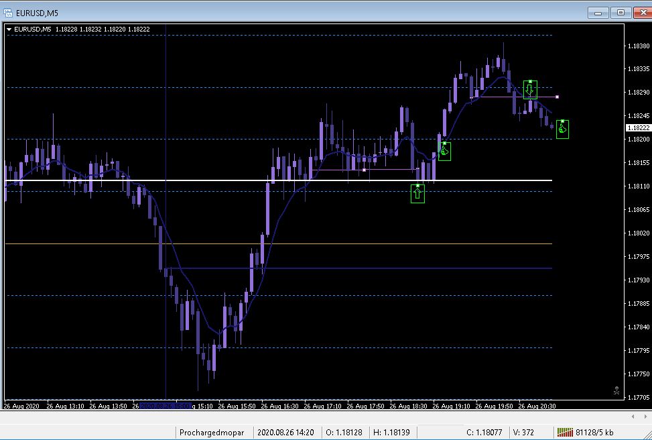Open the EURUSD,M5 dropdown triangle in chart
This screenshot has width=652, height=440.
tap(9, 30)
